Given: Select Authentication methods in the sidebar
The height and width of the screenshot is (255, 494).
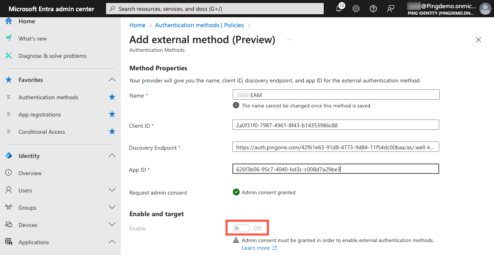Looking at the screenshot, I should (x=48, y=97).
